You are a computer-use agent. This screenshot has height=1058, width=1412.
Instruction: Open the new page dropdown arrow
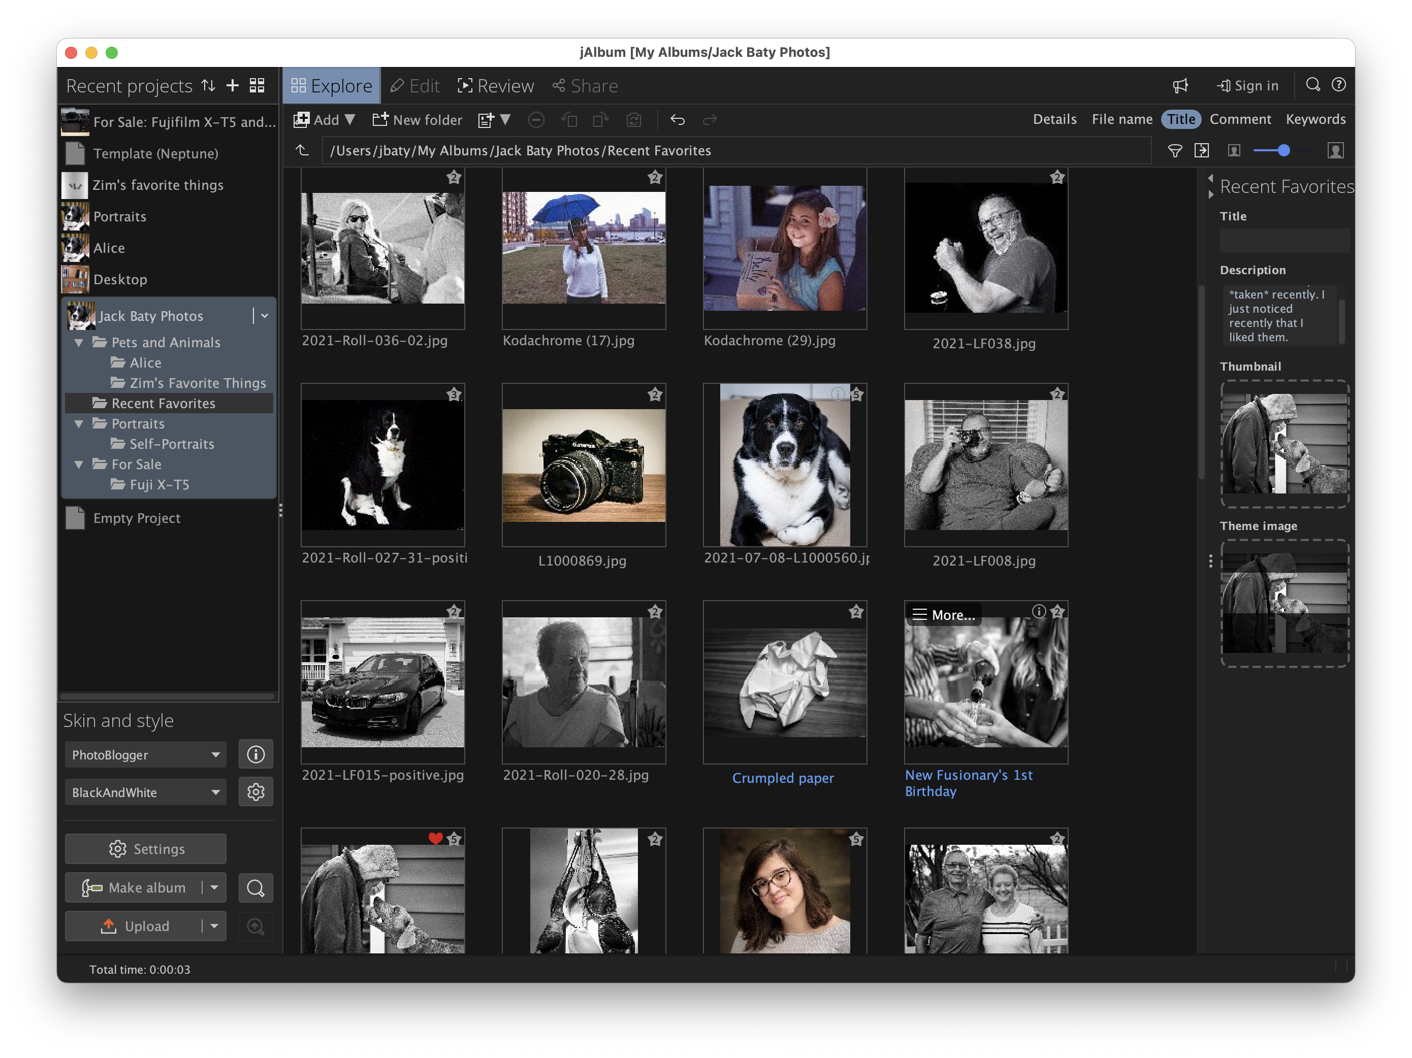pyautogui.click(x=505, y=119)
